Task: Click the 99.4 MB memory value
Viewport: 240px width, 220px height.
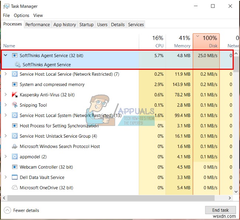Action: click(182, 116)
